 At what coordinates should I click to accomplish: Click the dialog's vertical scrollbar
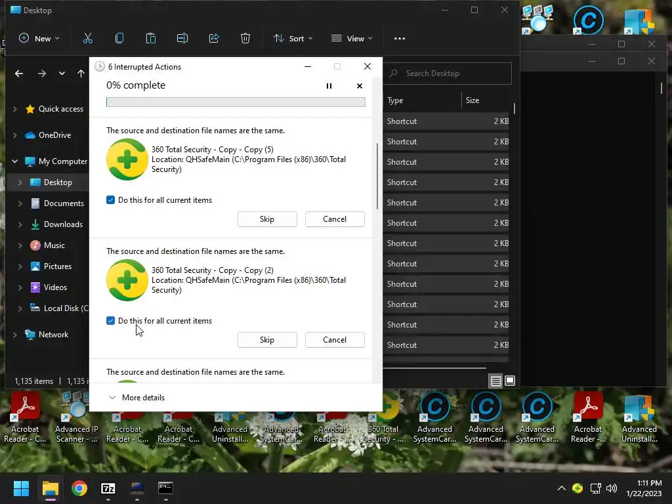(377, 176)
